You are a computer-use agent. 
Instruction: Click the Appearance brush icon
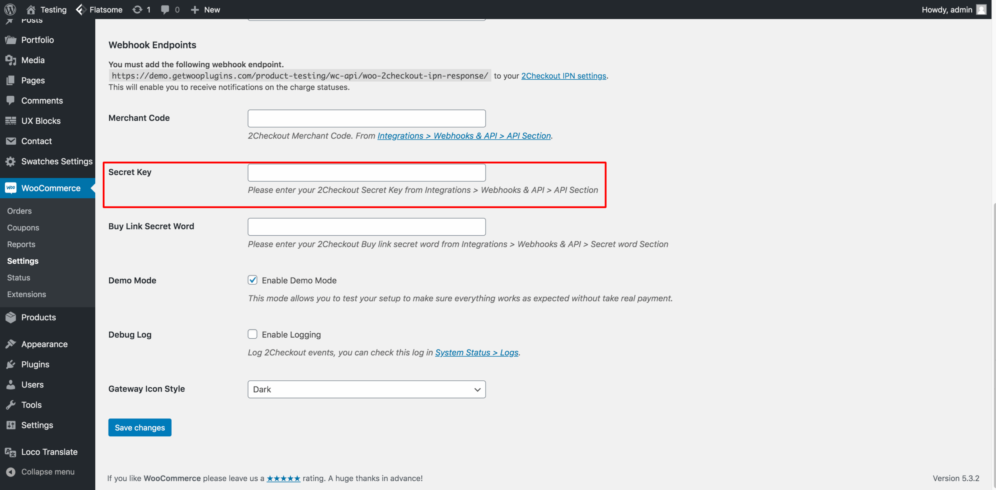[x=11, y=343]
